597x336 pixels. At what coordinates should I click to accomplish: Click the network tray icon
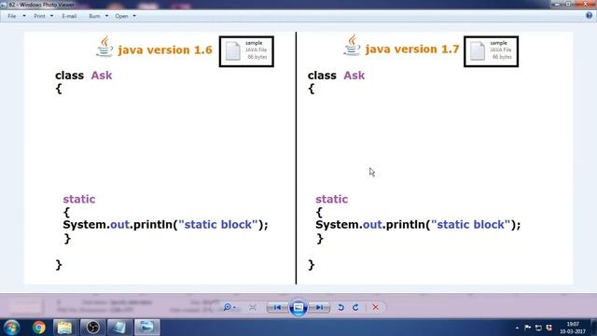(x=538, y=328)
